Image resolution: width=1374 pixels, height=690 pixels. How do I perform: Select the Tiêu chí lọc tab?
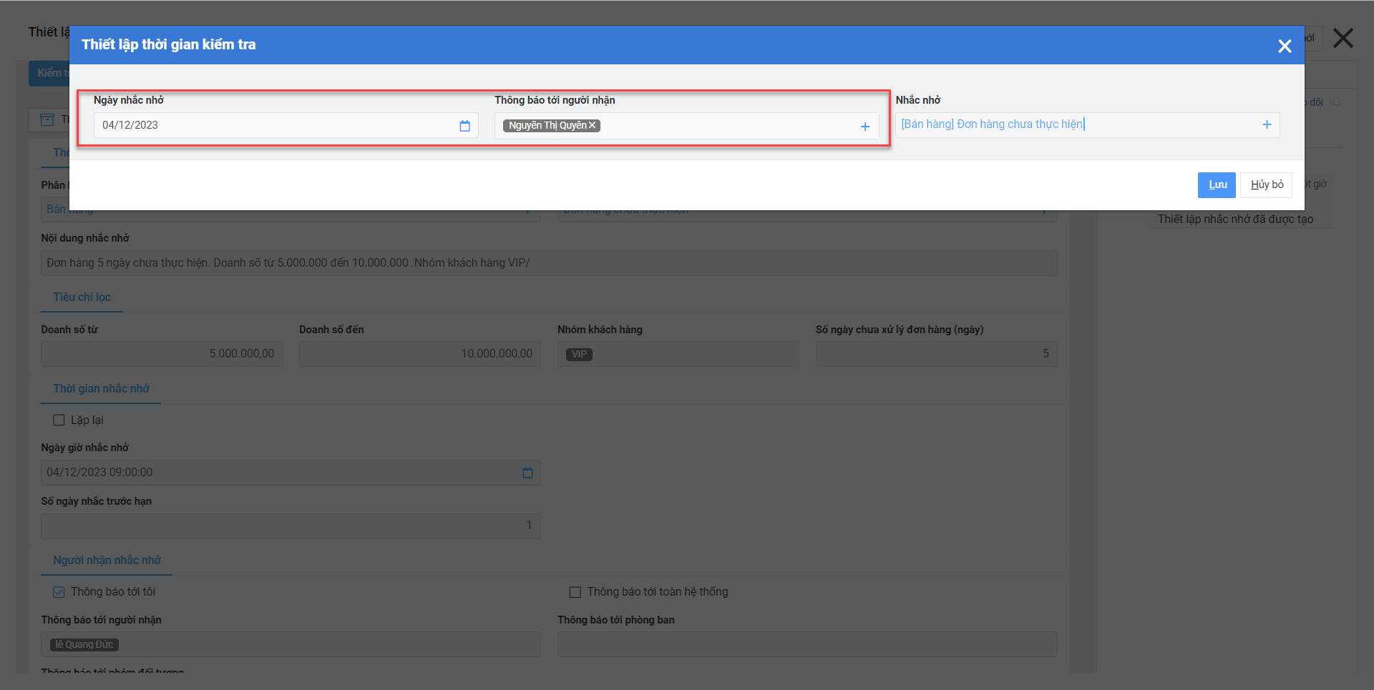click(82, 297)
